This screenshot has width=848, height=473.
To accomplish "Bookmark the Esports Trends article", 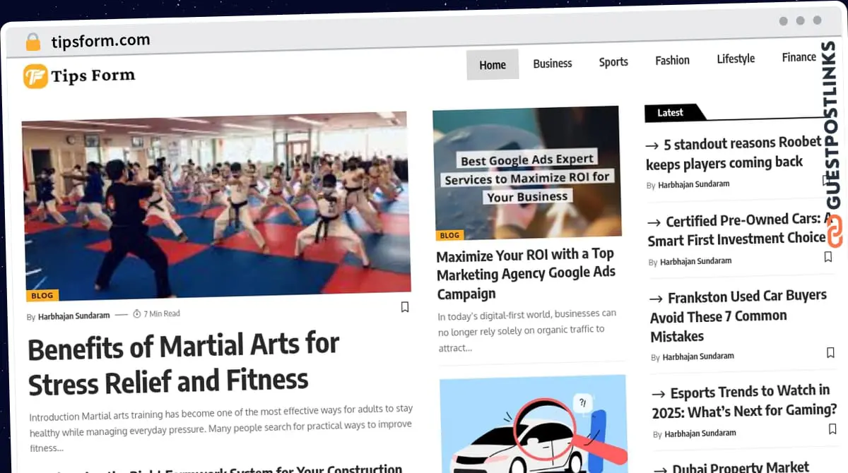I will (x=832, y=429).
